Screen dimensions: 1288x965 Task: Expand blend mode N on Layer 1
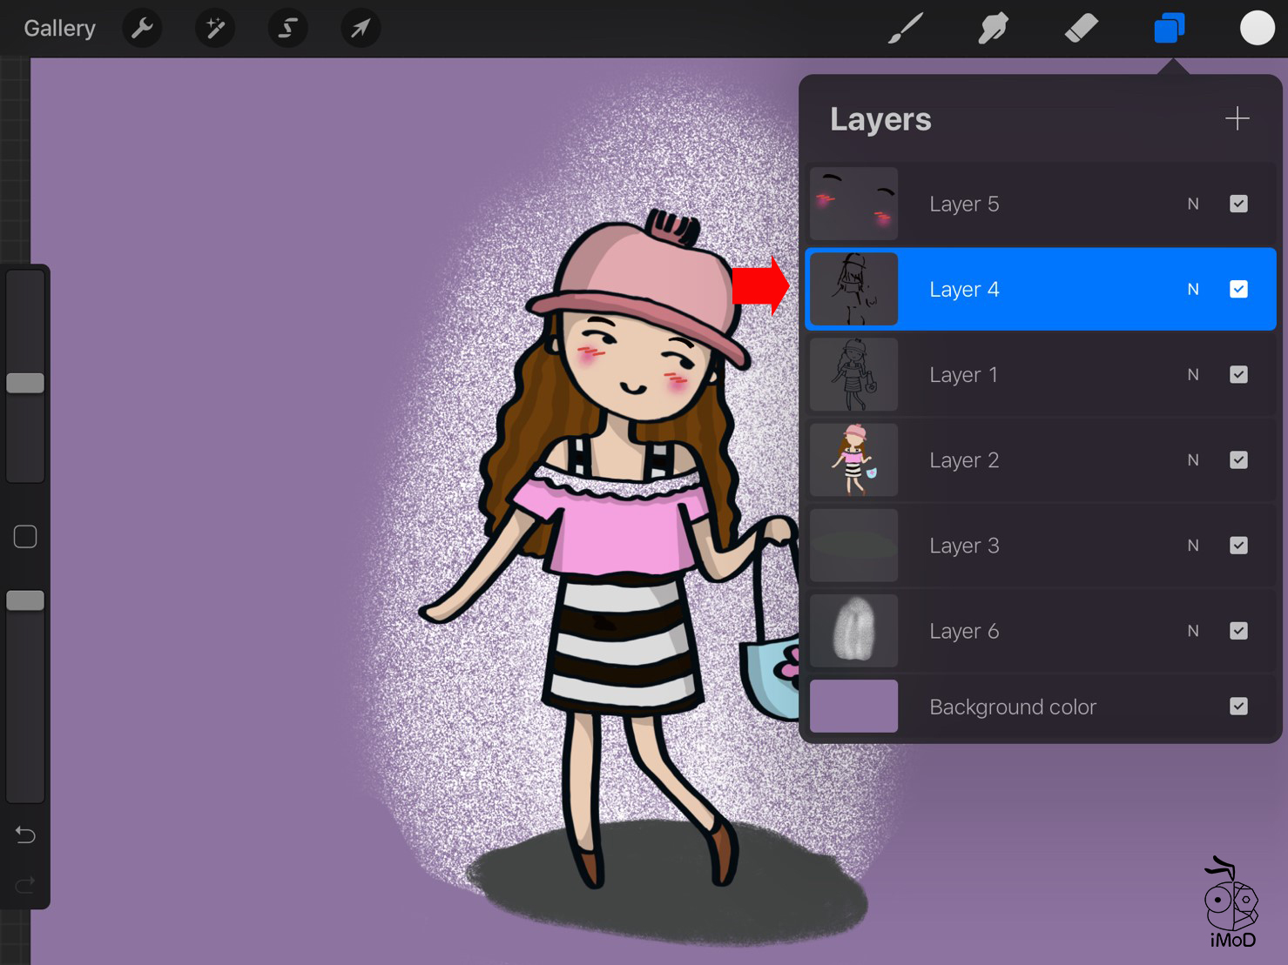pyautogui.click(x=1193, y=374)
